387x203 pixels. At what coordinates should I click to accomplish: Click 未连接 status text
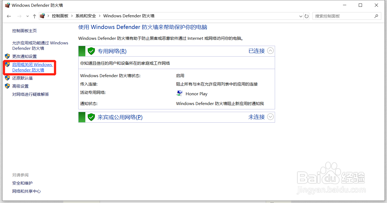(257, 117)
